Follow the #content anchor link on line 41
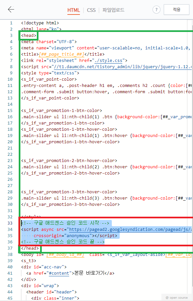Viewport: 193px width, 301px height. coord(59,273)
